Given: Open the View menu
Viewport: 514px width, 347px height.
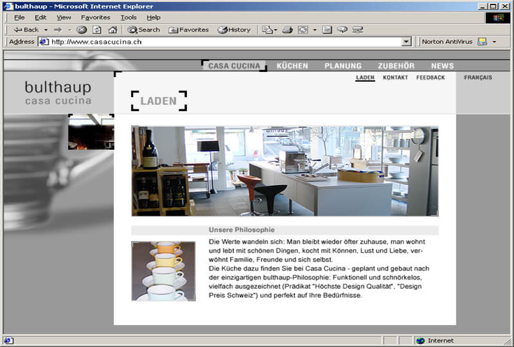Looking at the screenshot, I should (x=64, y=17).
